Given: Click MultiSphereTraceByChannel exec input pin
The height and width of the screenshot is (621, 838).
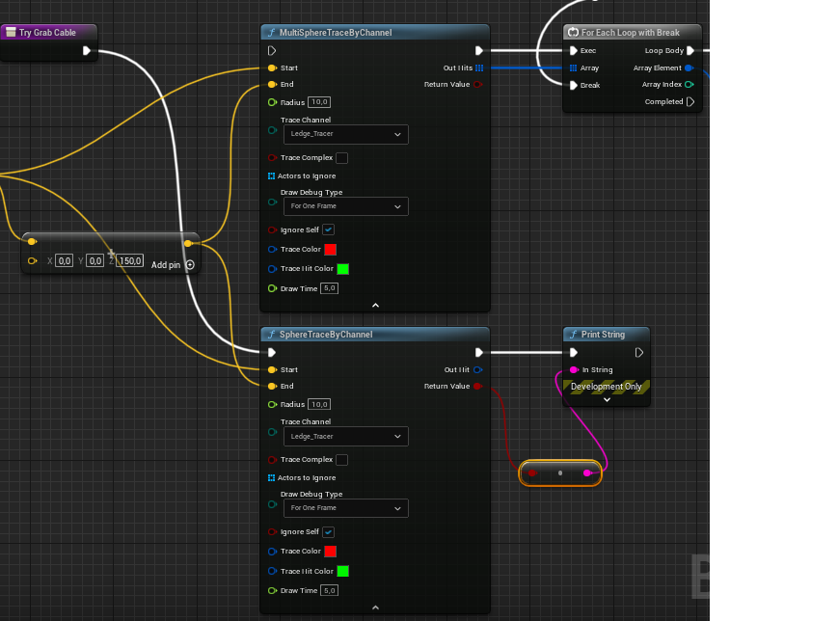Looking at the screenshot, I should coord(272,51).
